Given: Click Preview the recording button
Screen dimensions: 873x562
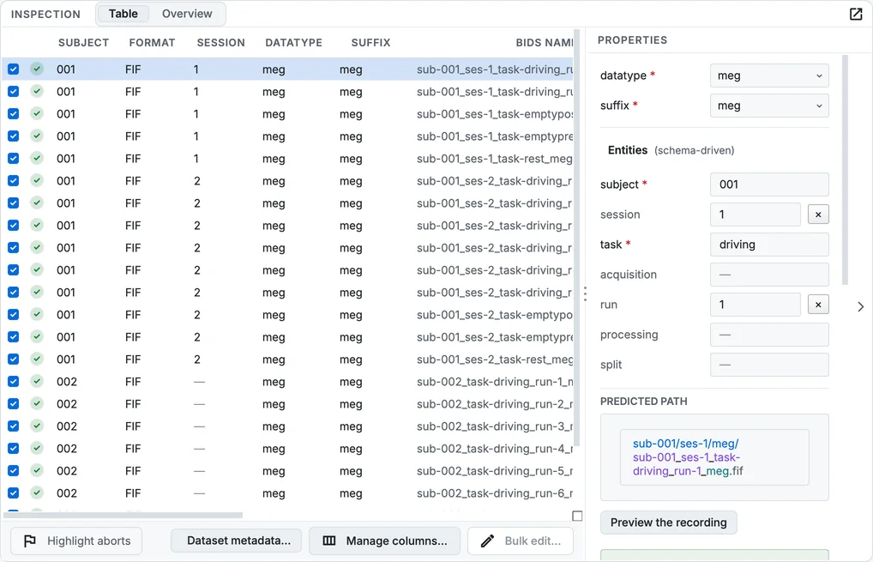Looking at the screenshot, I should pos(669,523).
